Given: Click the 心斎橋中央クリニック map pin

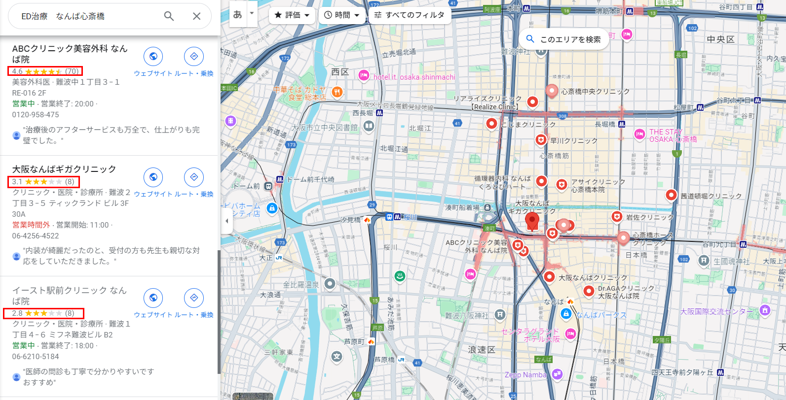Looking at the screenshot, I should pyautogui.click(x=552, y=91).
